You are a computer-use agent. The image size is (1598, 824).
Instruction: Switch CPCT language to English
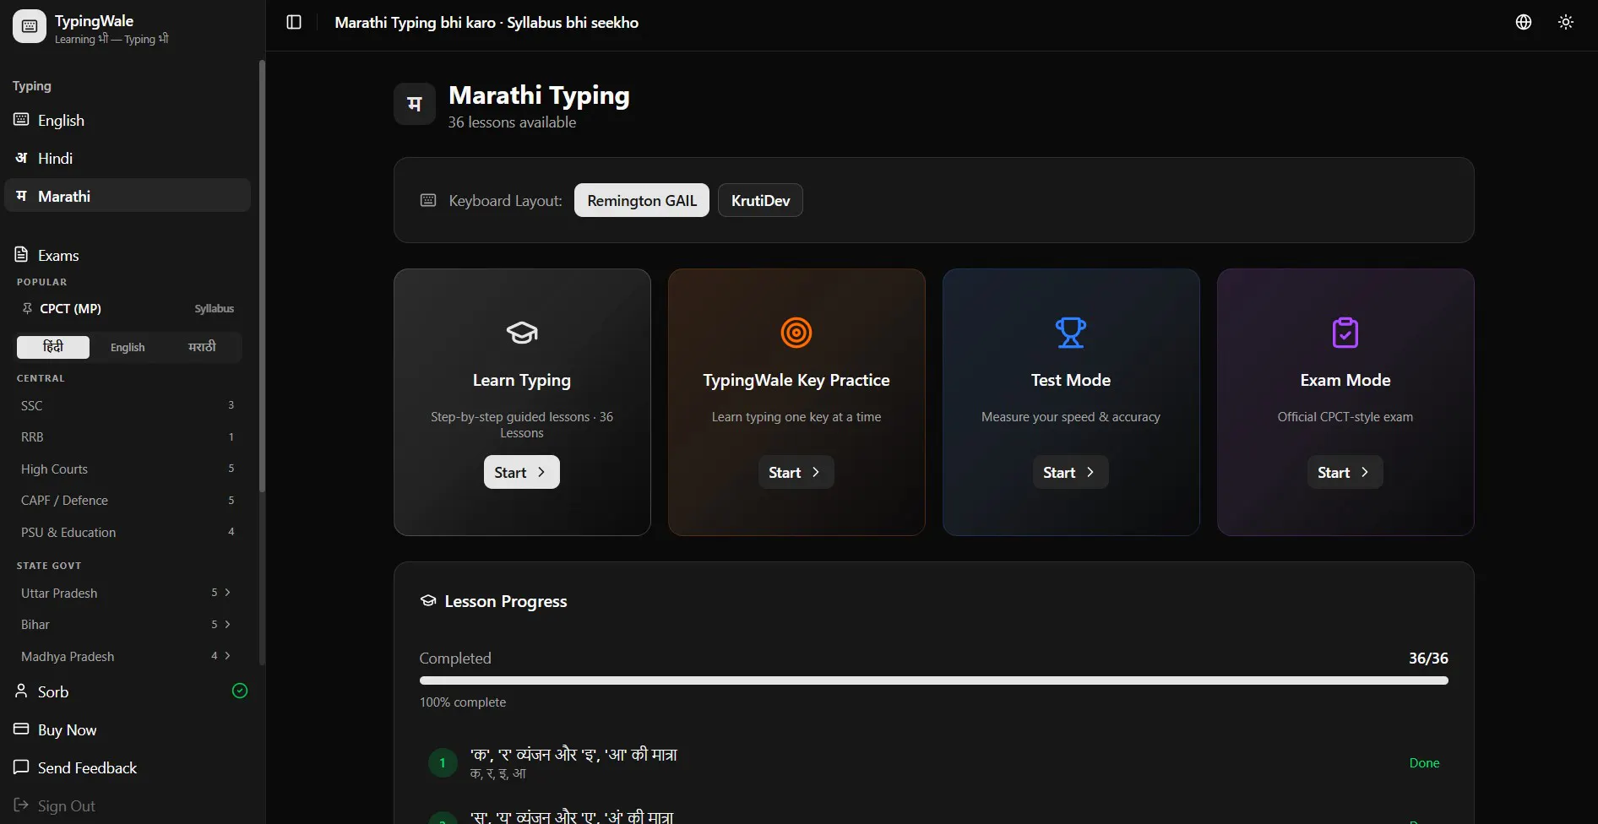[x=128, y=347]
